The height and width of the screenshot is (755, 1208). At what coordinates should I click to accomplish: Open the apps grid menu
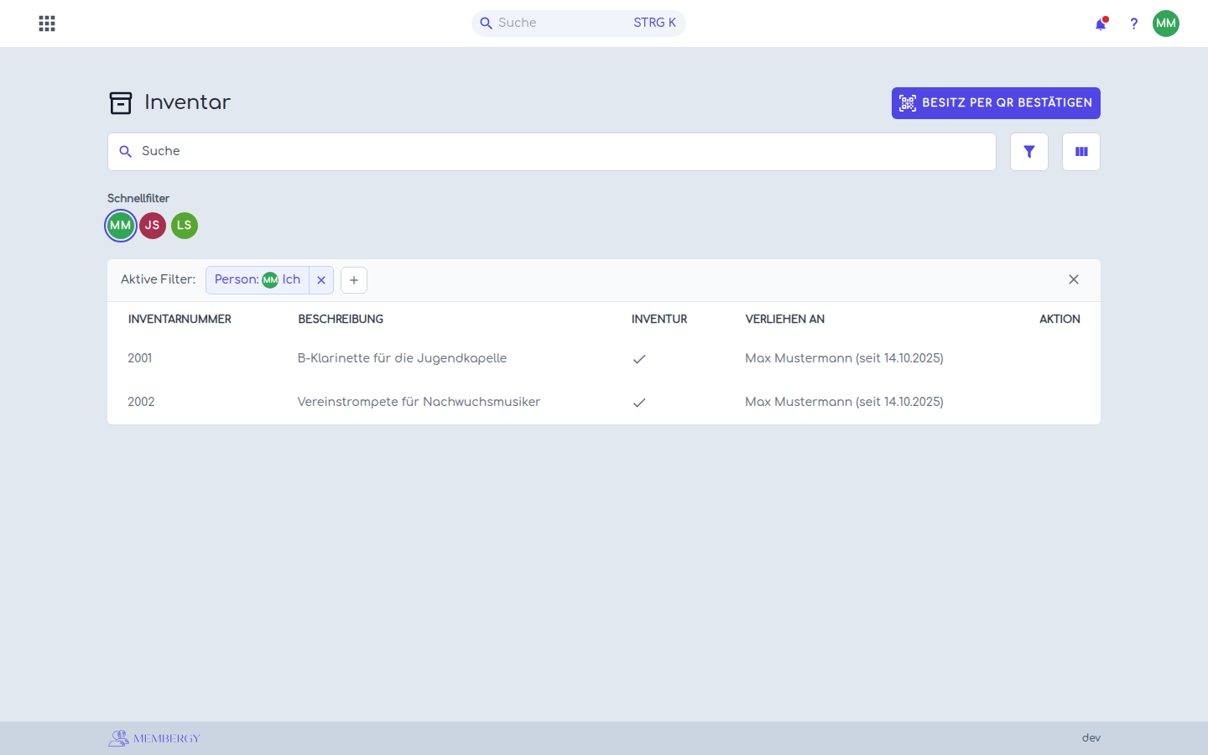(x=47, y=23)
